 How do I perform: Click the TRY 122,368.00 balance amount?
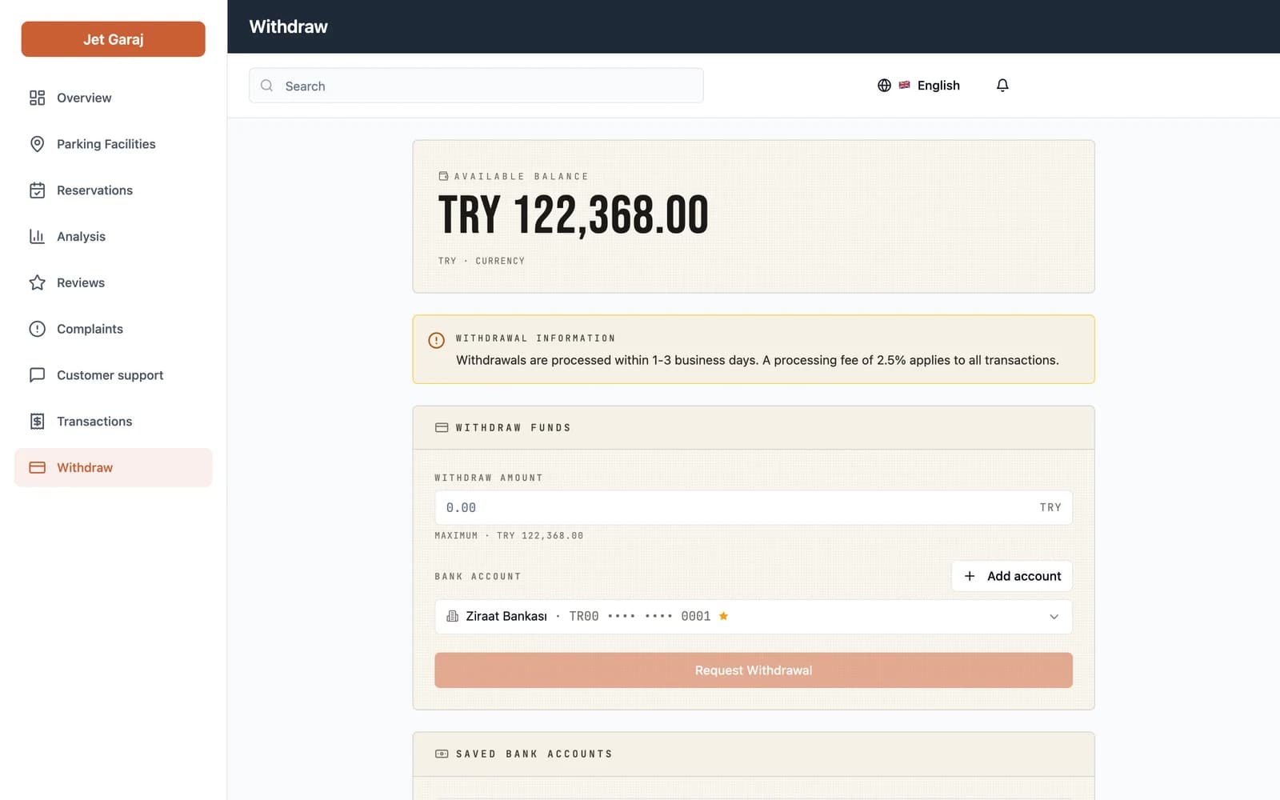pyautogui.click(x=574, y=215)
